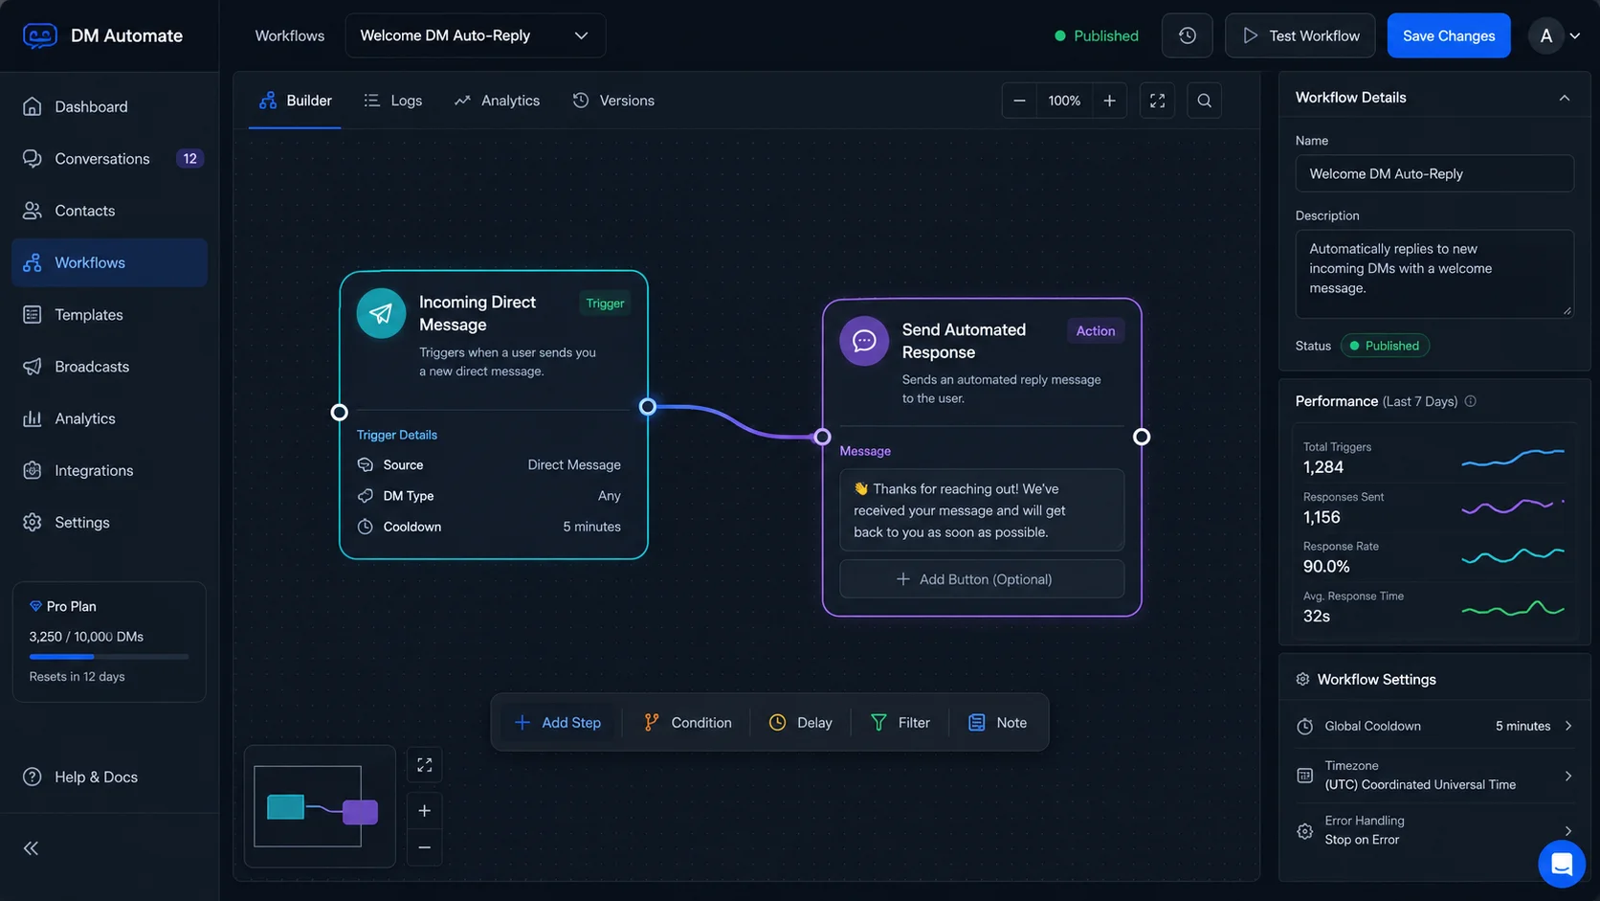Click the Workflow Settings gear icon
Image resolution: width=1600 pixels, height=901 pixels.
click(1302, 679)
